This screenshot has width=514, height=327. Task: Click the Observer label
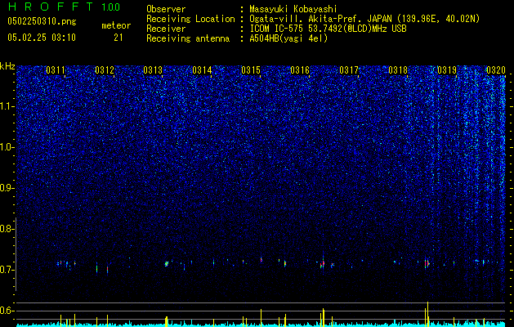tap(166, 9)
